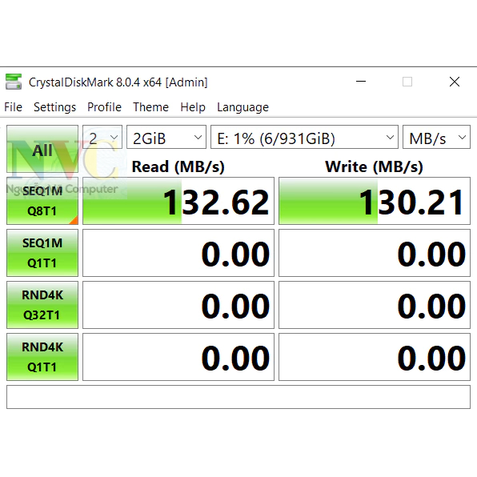477x477 pixels.
Task: Start the SEQ1M Q1T1 test
Action: (x=42, y=253)
